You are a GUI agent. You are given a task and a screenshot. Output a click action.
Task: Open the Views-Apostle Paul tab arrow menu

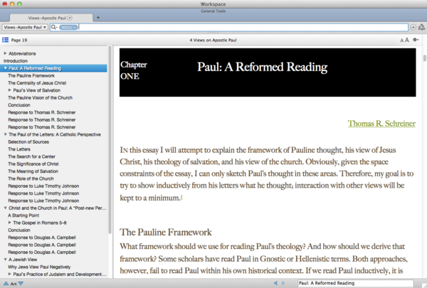click(x=70, y=18)
